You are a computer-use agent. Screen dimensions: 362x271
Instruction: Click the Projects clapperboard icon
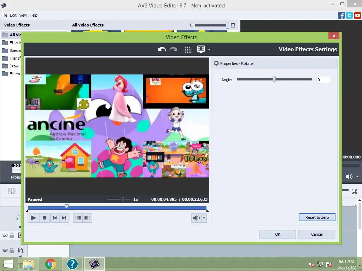click(16, 169)
